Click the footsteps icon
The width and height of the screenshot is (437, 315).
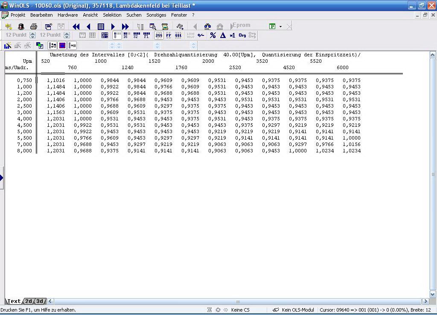(x=180, y=26)
